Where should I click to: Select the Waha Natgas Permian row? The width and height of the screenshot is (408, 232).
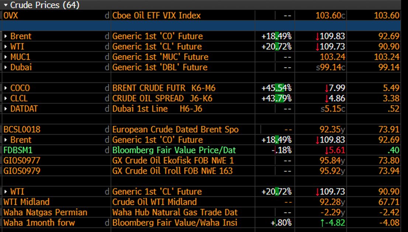pos(201,212)
